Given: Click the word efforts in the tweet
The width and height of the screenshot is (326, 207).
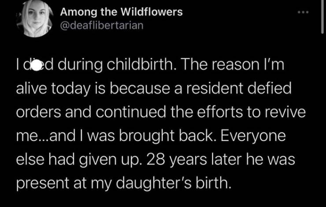Looking at the screenshot, I should click(220, 112).
